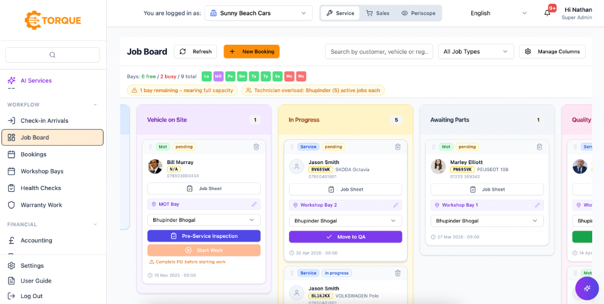604x304 pixels.
Task: Open the notifications bell icon
Action: pyautogui.click(x=547, y=13)
